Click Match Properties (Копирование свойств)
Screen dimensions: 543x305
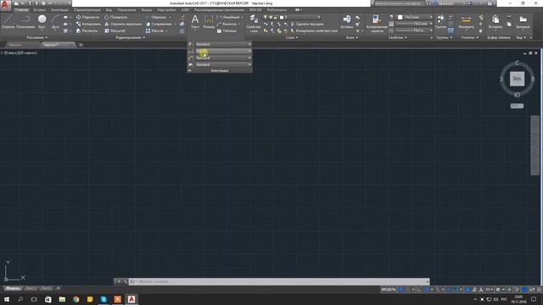point(377,24)
